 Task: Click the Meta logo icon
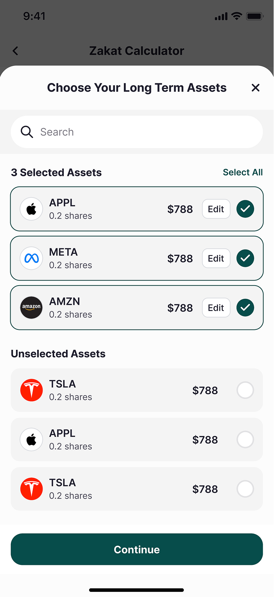[31, 259]
